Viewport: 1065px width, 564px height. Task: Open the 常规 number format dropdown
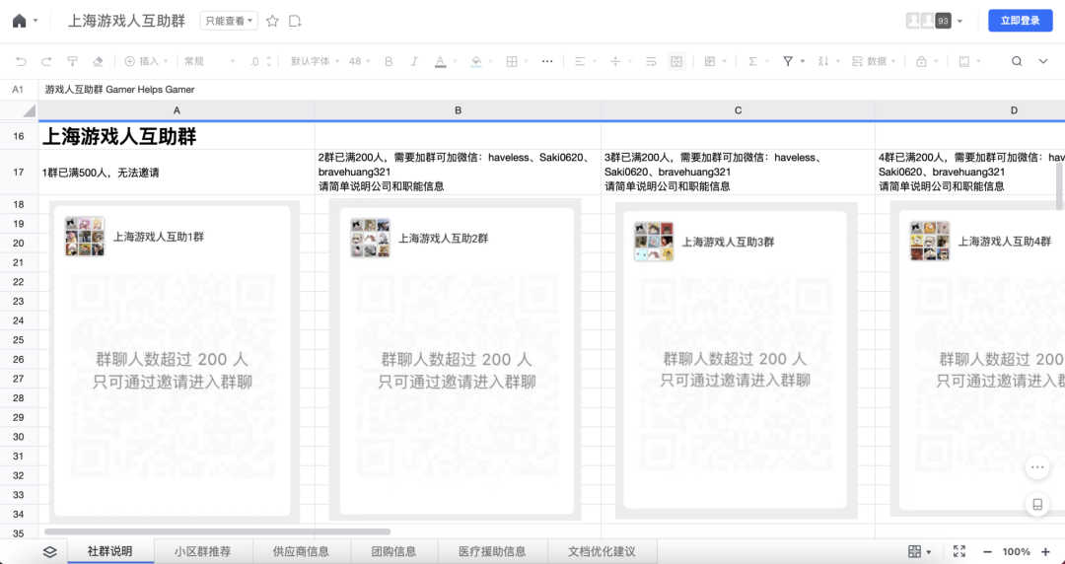coord(209,61)
